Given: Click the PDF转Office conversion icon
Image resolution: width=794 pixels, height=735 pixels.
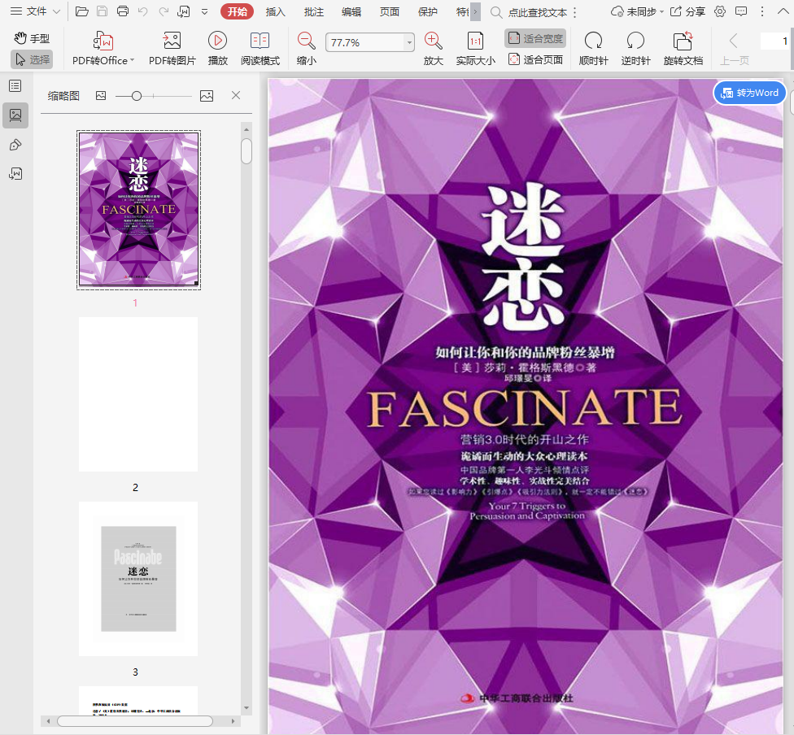Looking at the screenshot, I should [x=103, y=41].
